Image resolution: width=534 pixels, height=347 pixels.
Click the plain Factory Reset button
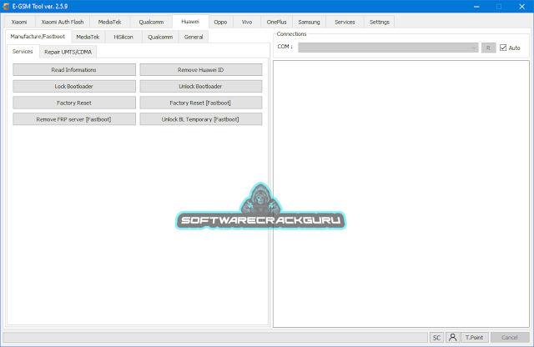pos(74,103)
